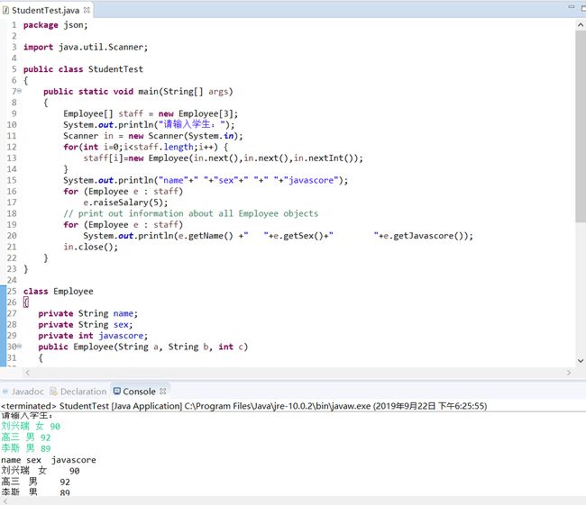Image resolution: width=586 pixels, height=505 pixels.
Task: Click the editor vertical scrollbar down arrow
Action: [x=581, y=361]
